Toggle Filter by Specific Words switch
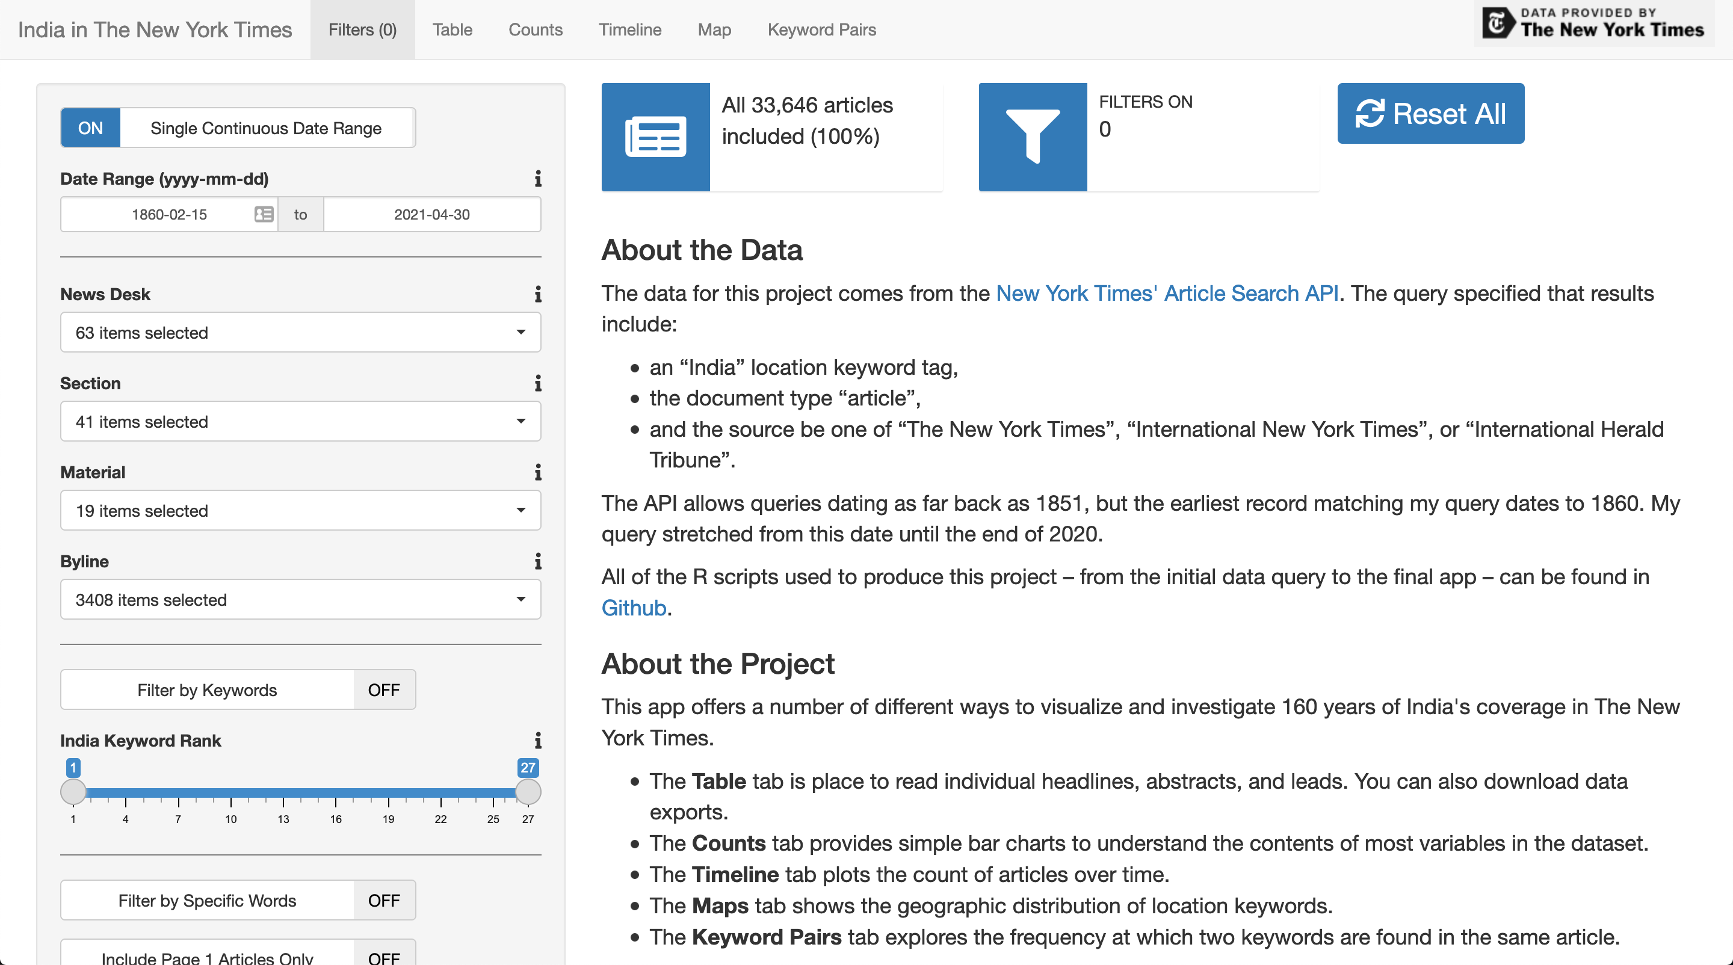Image resolution: width=1733 pixels, height=965 pixels. pos(238,901)
